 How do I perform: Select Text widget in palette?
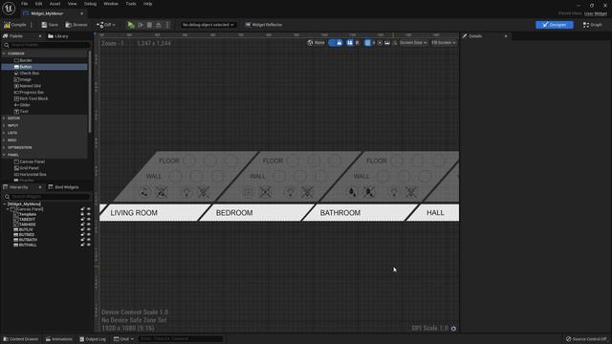coord(24,112)
